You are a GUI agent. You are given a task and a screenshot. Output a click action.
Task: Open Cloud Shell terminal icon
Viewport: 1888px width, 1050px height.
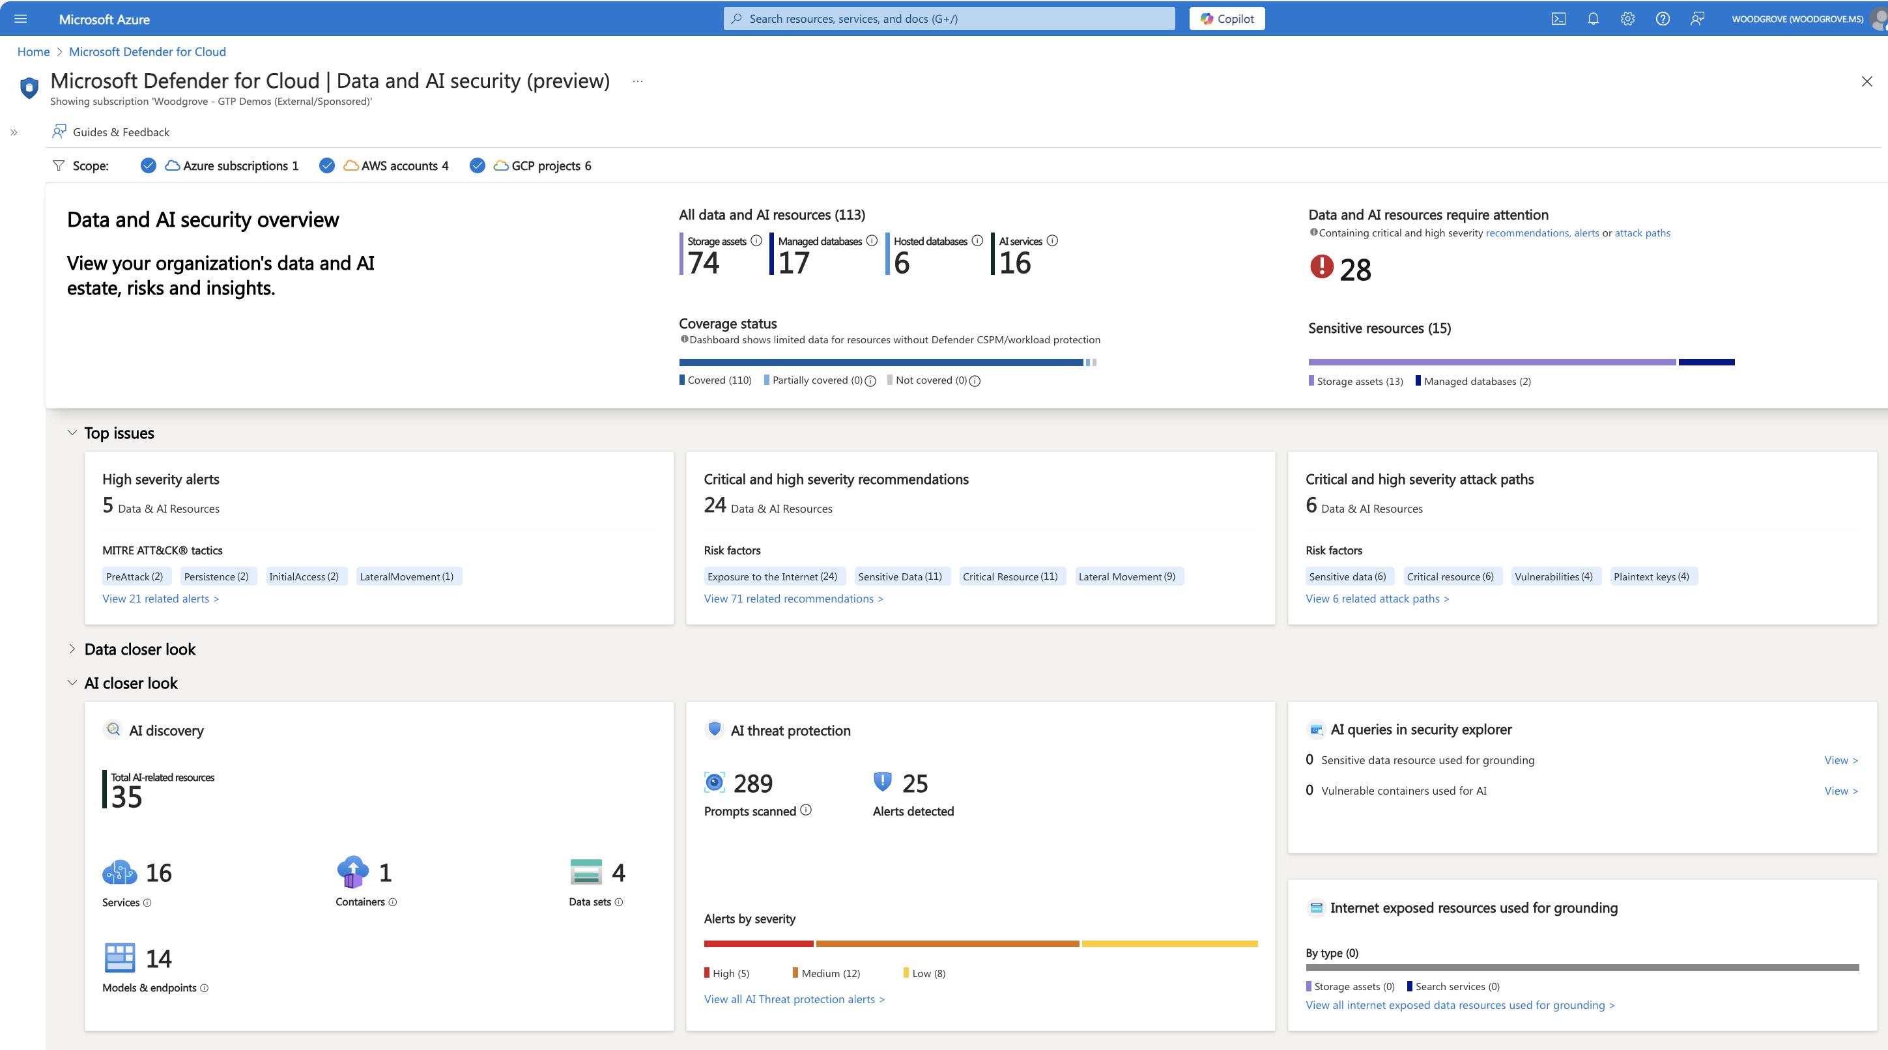1558,19
